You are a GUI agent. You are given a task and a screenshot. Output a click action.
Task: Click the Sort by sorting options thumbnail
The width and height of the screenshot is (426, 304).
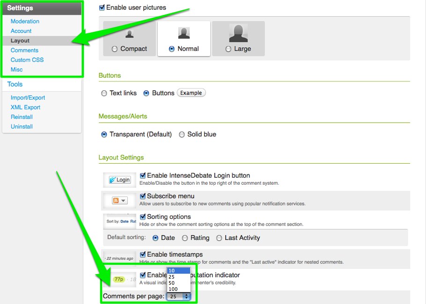point(121,221)
